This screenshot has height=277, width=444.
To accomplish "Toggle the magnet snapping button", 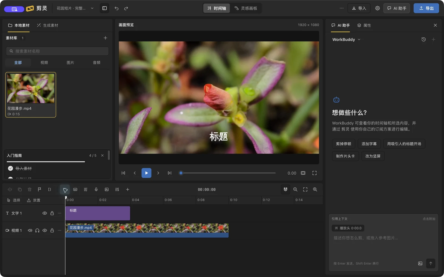I will 285,189.
